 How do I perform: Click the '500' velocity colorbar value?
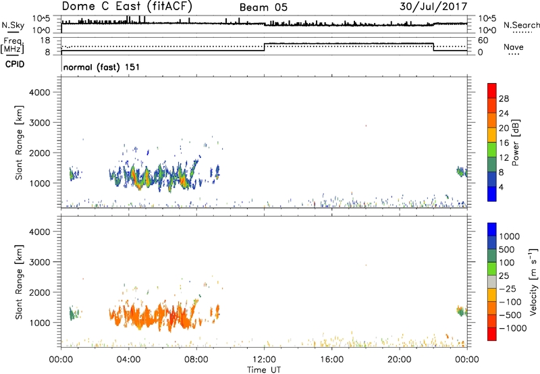[507, 250]
